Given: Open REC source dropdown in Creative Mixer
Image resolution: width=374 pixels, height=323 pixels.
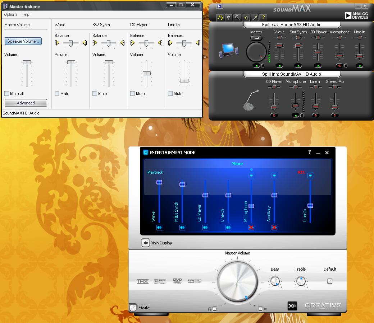Looking at the screenshot, I should [310, 175].
